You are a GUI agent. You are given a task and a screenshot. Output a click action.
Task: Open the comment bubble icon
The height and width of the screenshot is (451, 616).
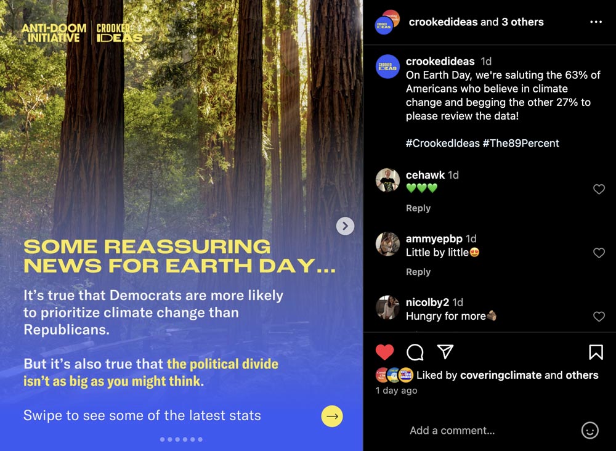pyautogui.click(x=415, y=352)
